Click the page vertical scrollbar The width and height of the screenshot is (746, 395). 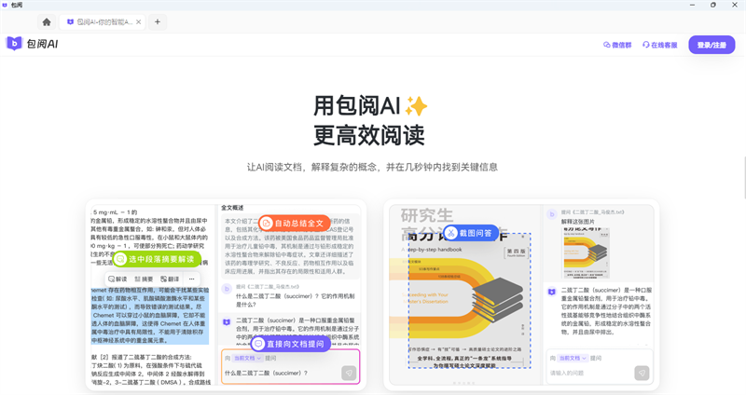(743, 177)
